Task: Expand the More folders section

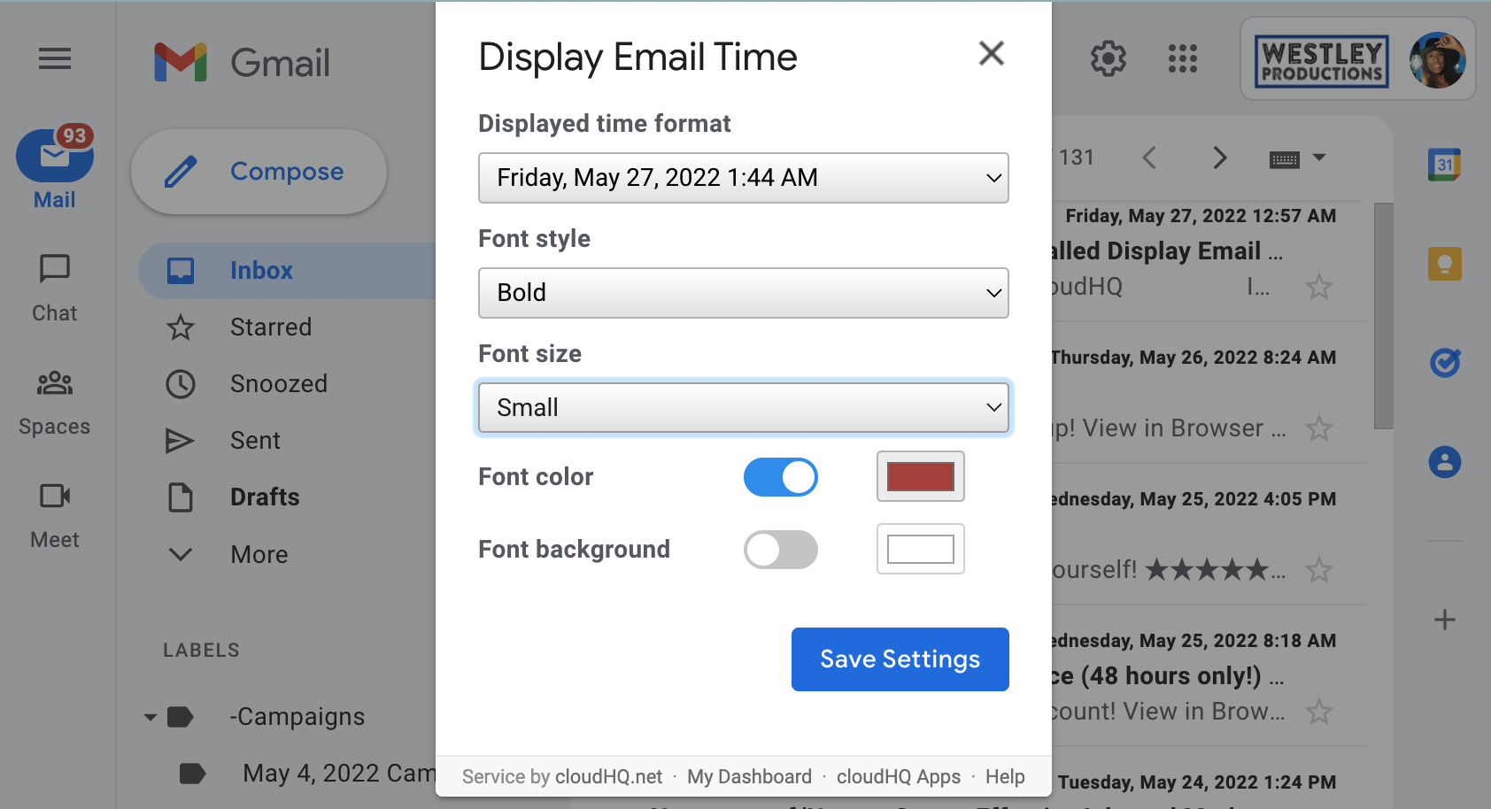Action: pos(259,554)
